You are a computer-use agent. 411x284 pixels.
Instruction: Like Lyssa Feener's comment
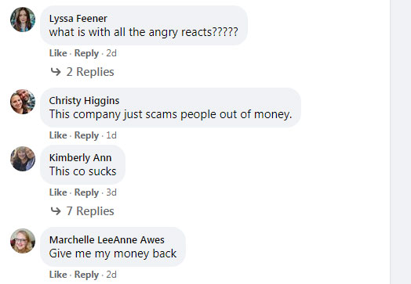click(x=58, y=53)
